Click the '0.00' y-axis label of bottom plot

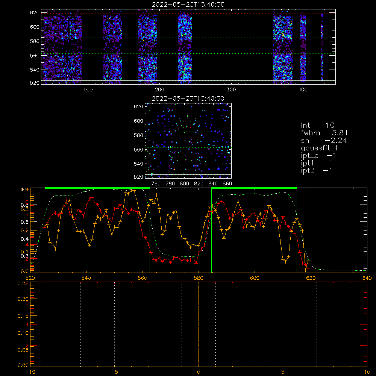(23, 365)
